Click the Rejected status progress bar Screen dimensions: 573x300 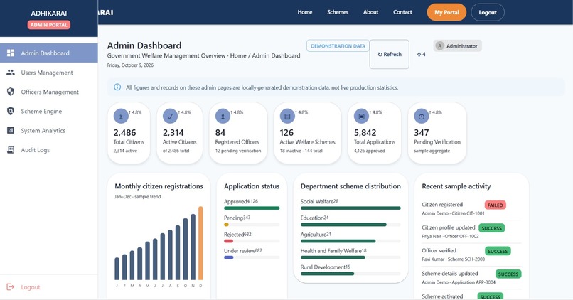point(252,241)
